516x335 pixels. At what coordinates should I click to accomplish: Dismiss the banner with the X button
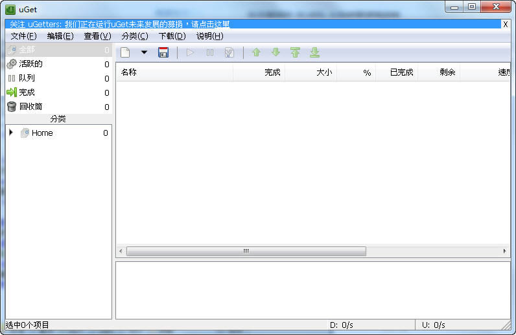pyautogui.click(x=506, y=25)
